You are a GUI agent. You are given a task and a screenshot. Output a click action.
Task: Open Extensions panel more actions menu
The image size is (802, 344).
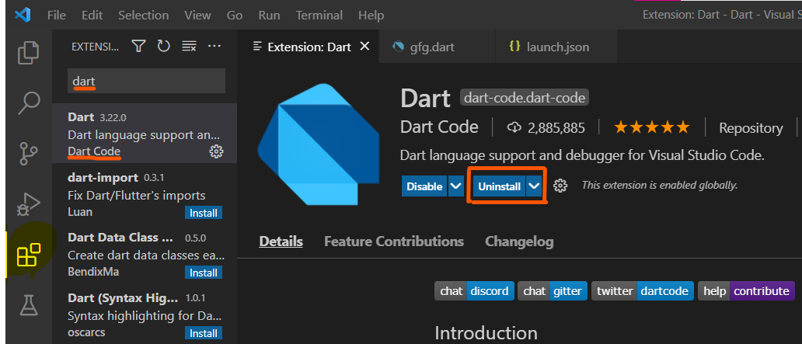[x=214, y=47]
